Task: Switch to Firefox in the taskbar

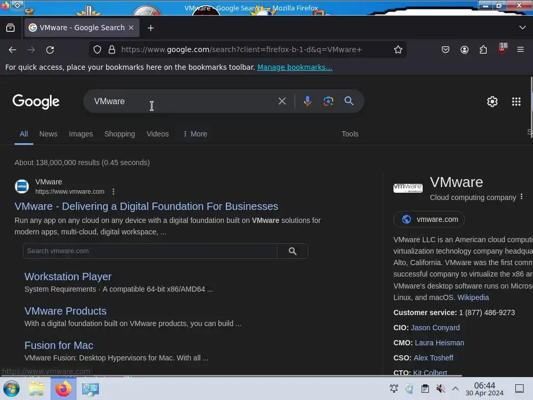Action: coord(63,389)
